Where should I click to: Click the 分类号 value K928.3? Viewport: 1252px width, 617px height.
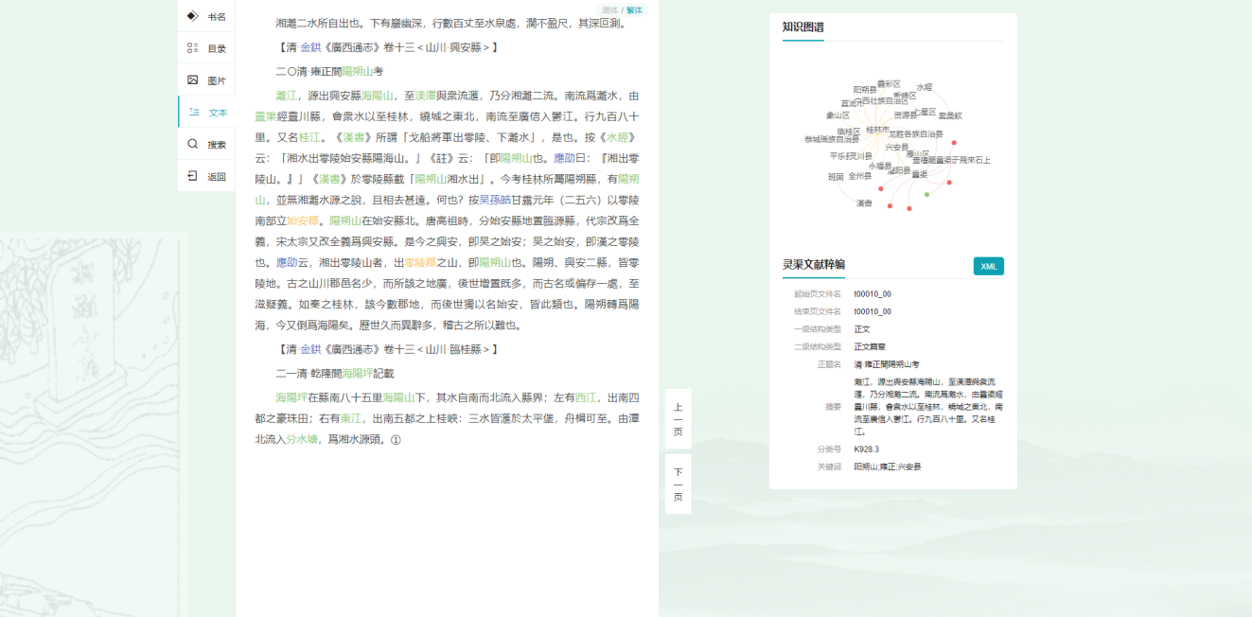point(866,450)
